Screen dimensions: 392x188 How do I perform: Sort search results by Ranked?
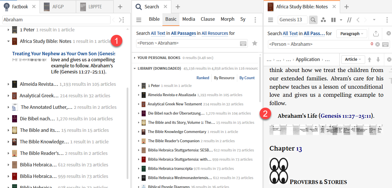coord(203,78)
